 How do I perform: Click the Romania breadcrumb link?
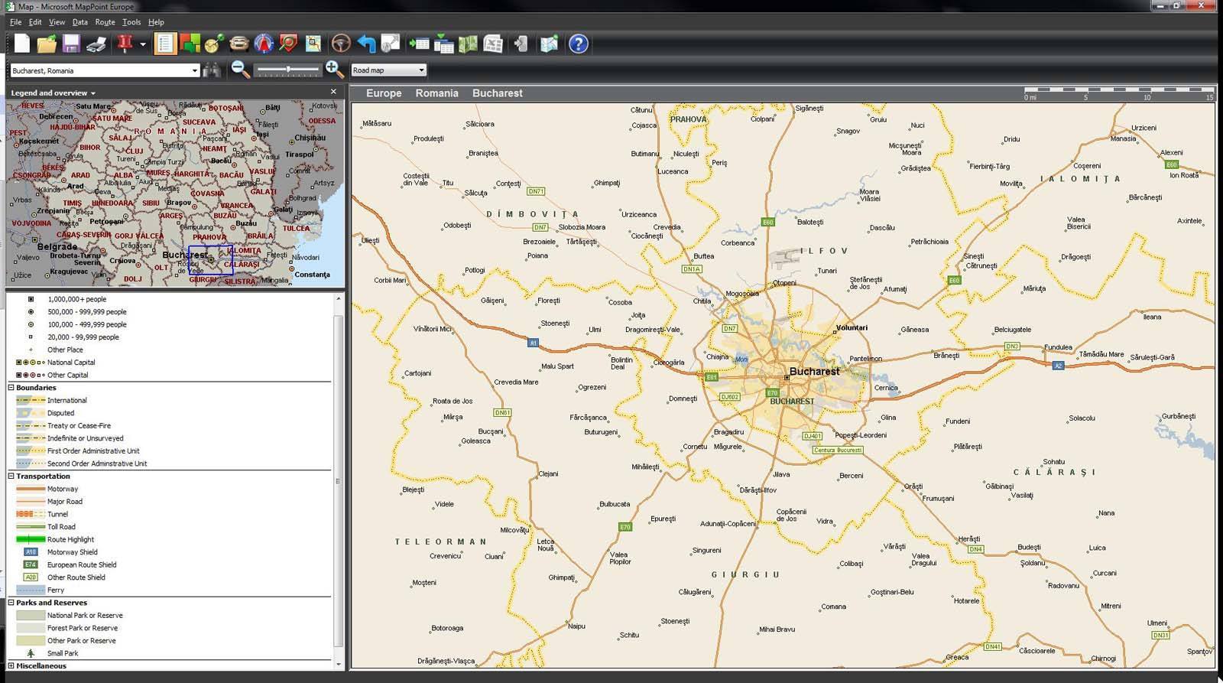436,93
